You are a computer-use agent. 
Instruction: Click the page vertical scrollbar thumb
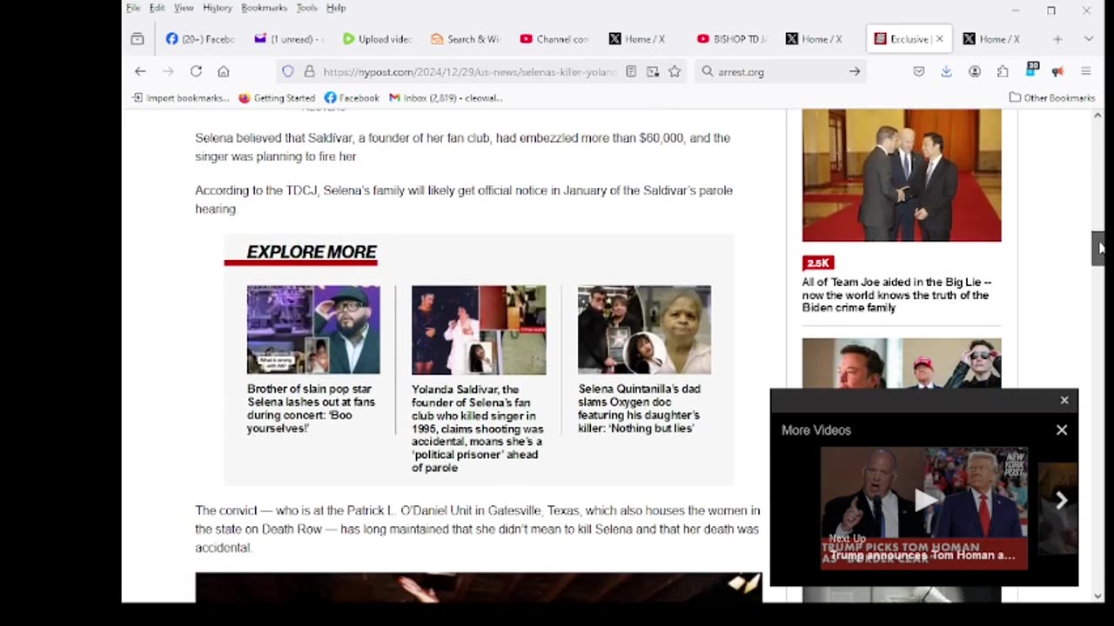point(1098,248)
